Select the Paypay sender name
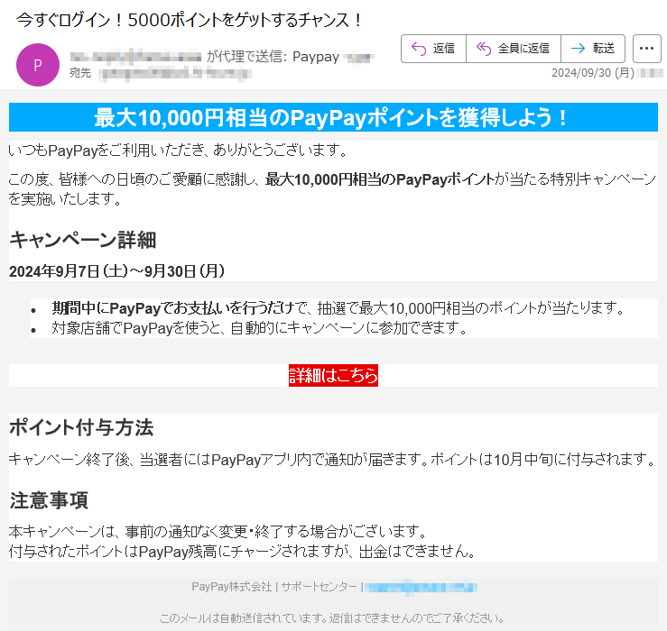The height and width of the screenshot is (631, 667). point(315,57)
